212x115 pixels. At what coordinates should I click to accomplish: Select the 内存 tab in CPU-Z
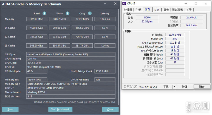pyautogui.click(x=148, y=10)
